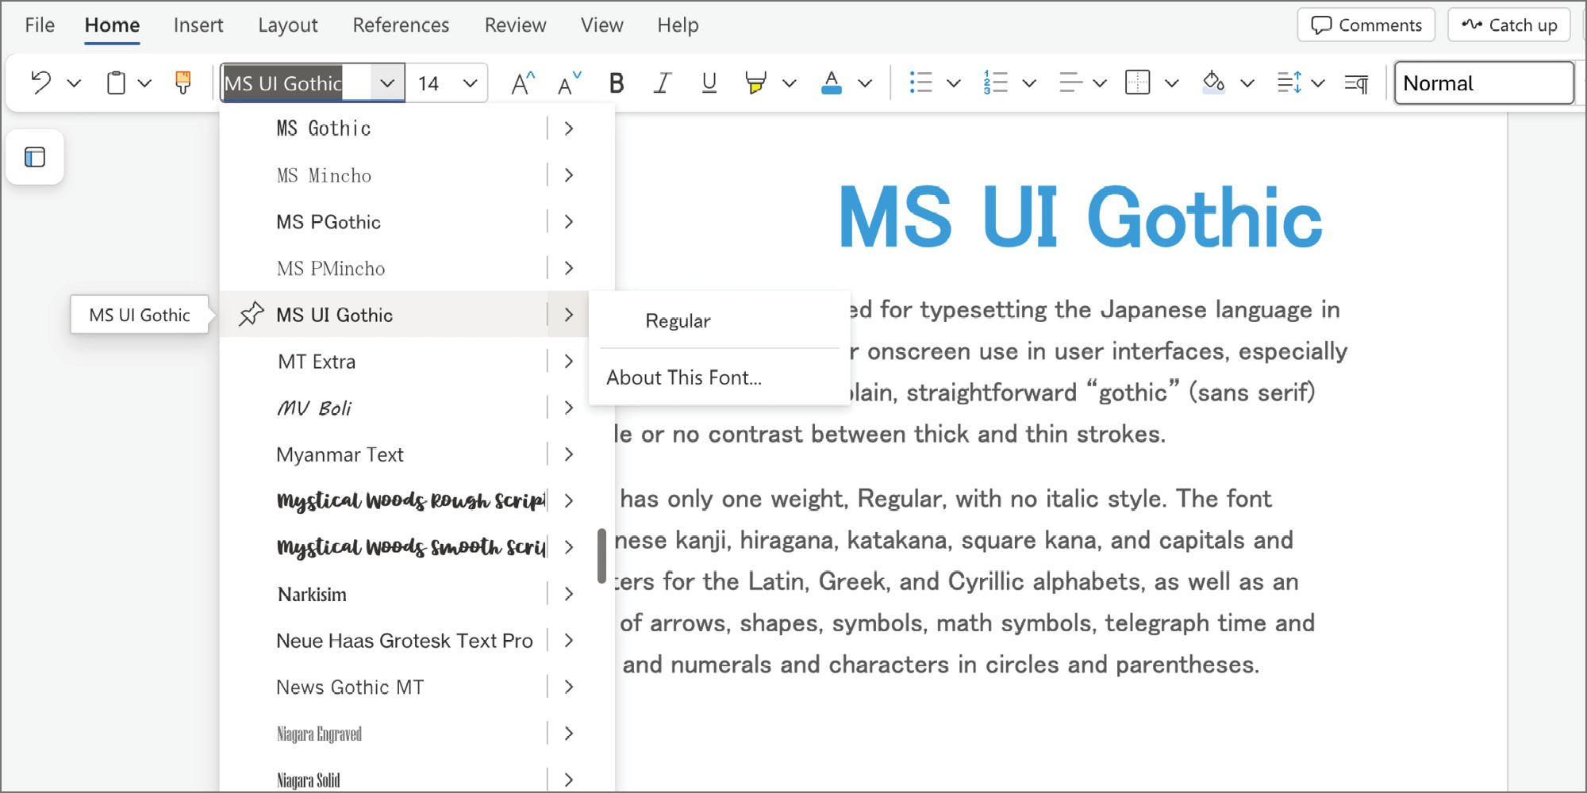Expand Narkisim font styles submenu
The image size is (1587, 793).
click(569, 594)
